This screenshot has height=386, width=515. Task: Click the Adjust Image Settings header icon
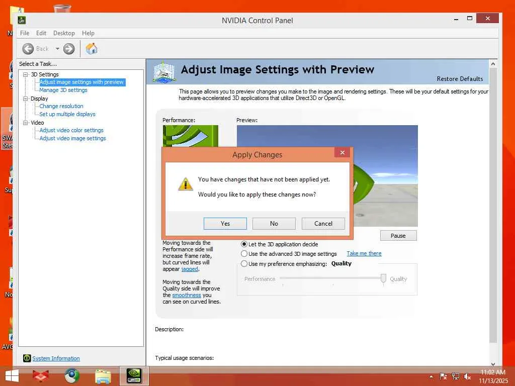(164, 71)
